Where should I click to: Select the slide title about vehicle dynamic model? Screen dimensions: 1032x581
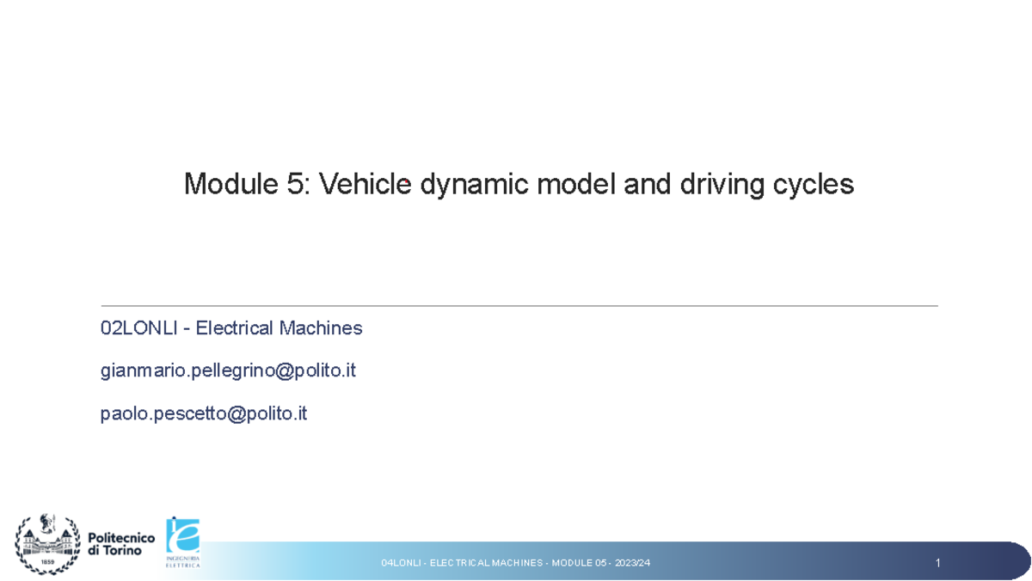click(519, 183)
